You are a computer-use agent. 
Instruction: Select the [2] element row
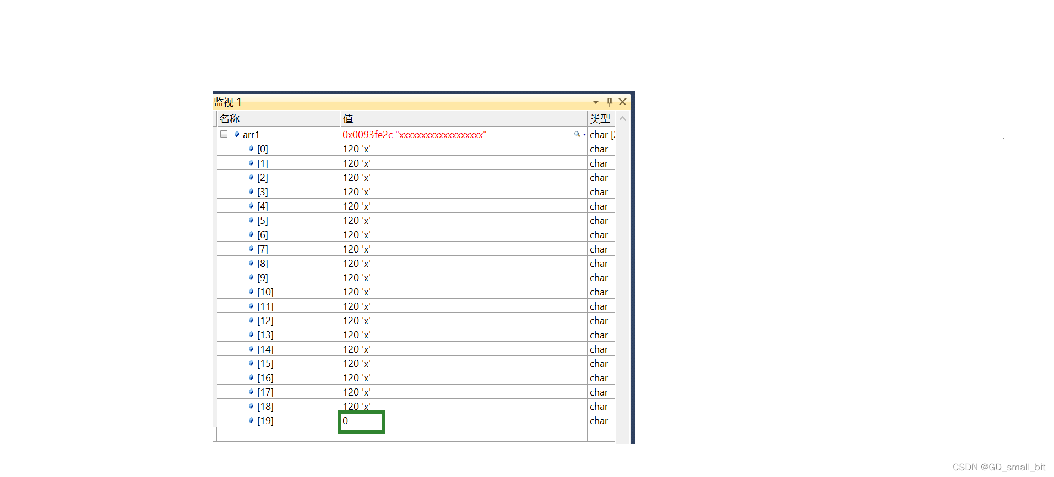coord(416,178)
